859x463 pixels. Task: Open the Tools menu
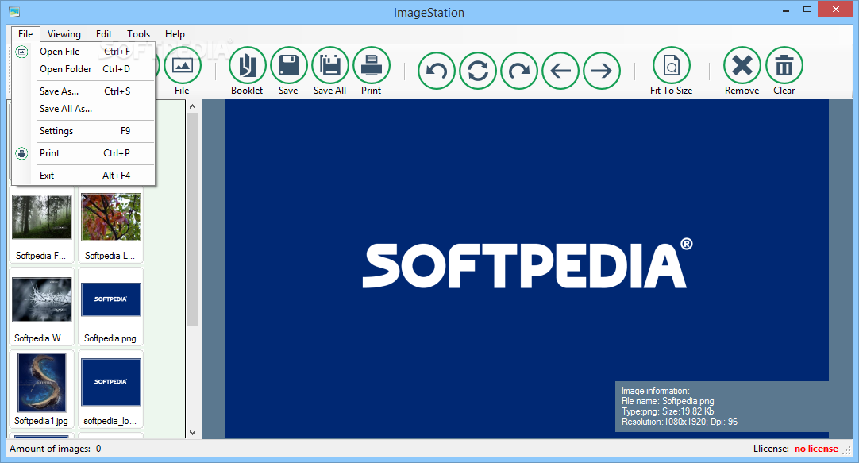[x=138, y=34]
